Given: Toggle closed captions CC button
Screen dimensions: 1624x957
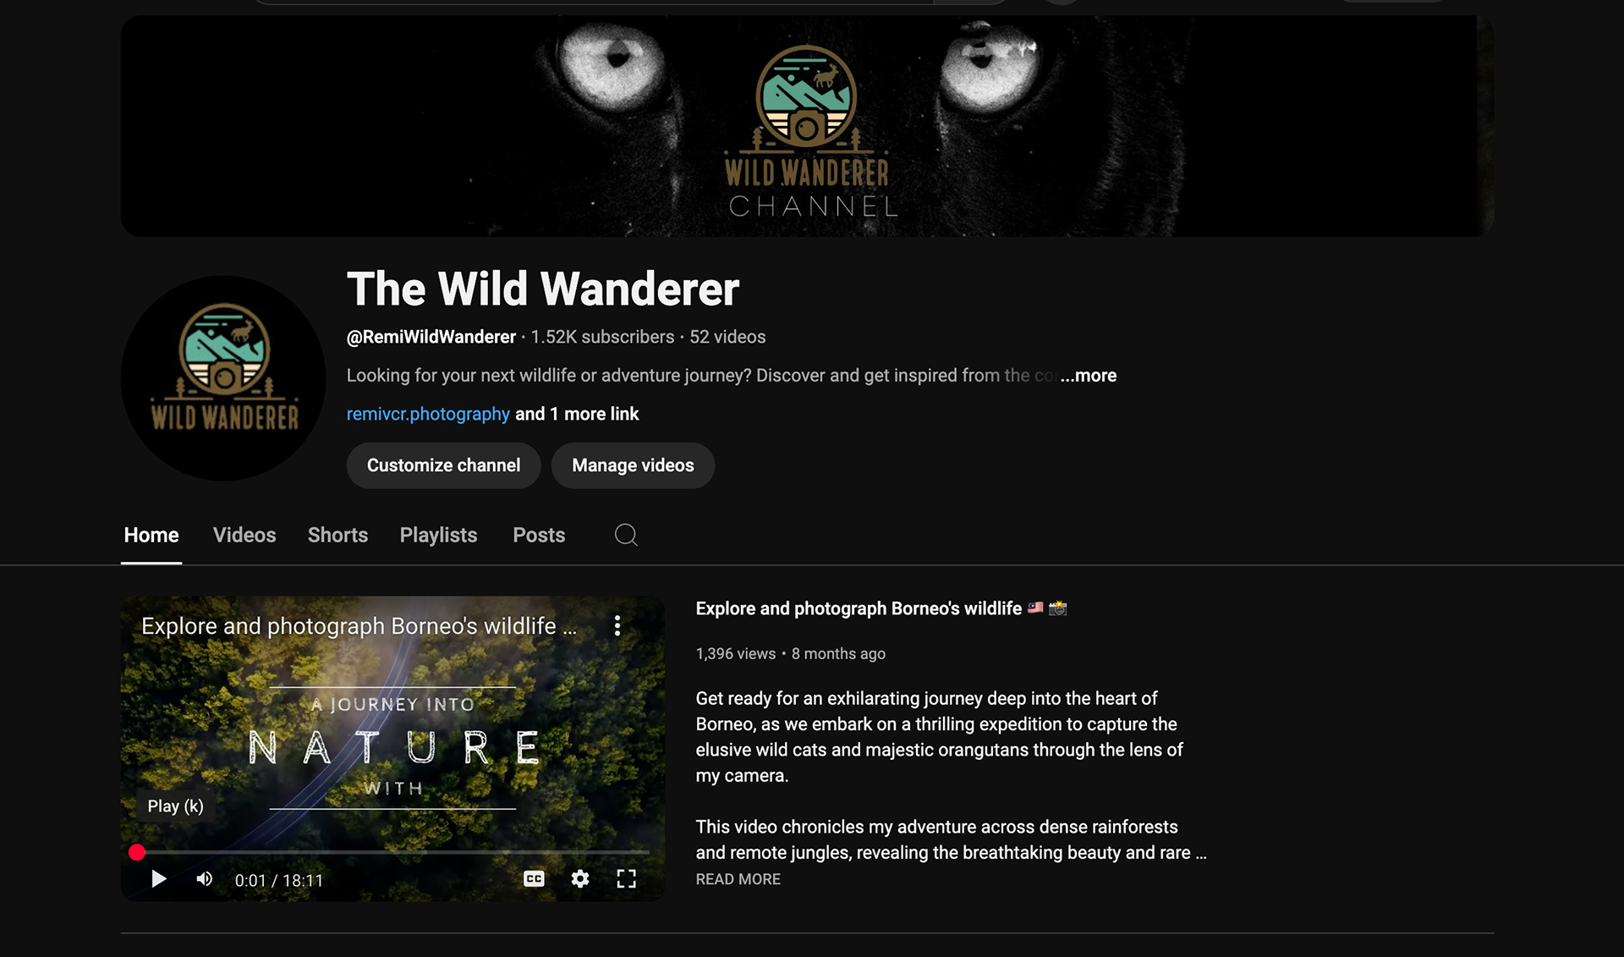Looking at the screenshot, I should pyautogui.click(x=534, y=879).
